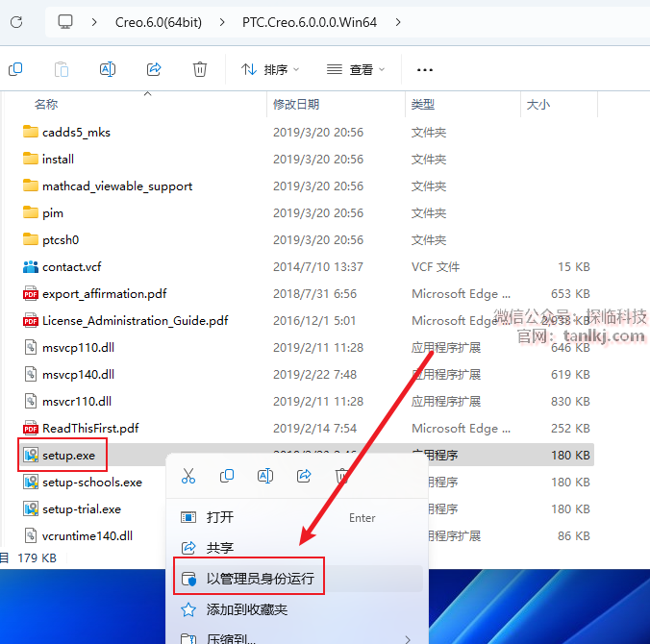Select the vcruntime140.dll file icon
Viewport: 650px width, 644px height.
click(x=31, y=535)
